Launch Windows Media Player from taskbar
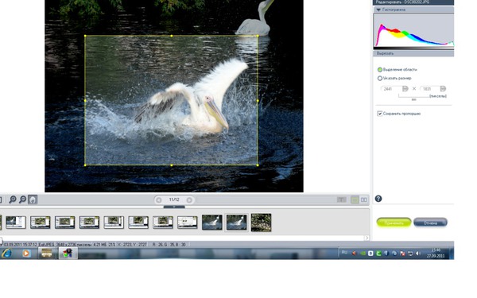Screen dimensions: 477x298 click(26, 253)
